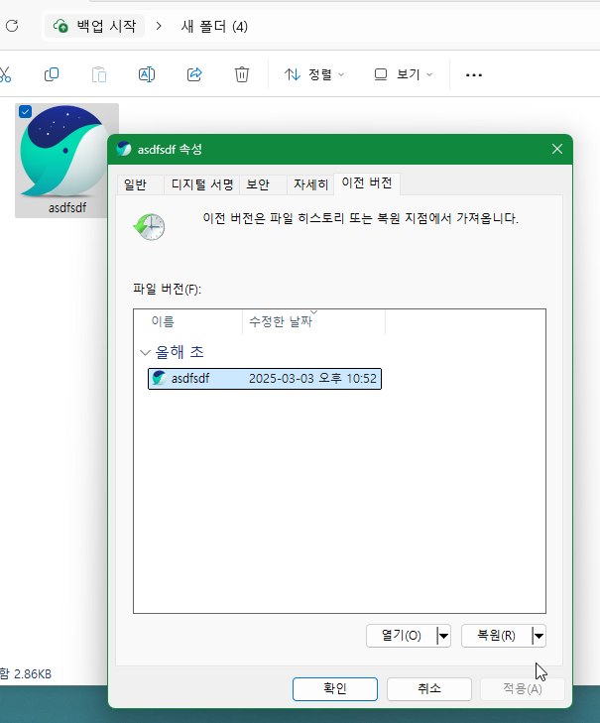Sort by the 수정한 날짜 column header
Viewport: 600px width, 723px height.
(283, 322)
